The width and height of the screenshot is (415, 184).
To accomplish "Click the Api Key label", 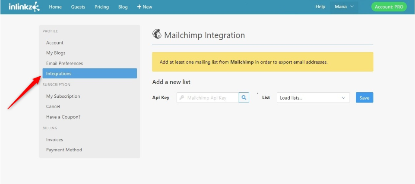I will point(161,98).
